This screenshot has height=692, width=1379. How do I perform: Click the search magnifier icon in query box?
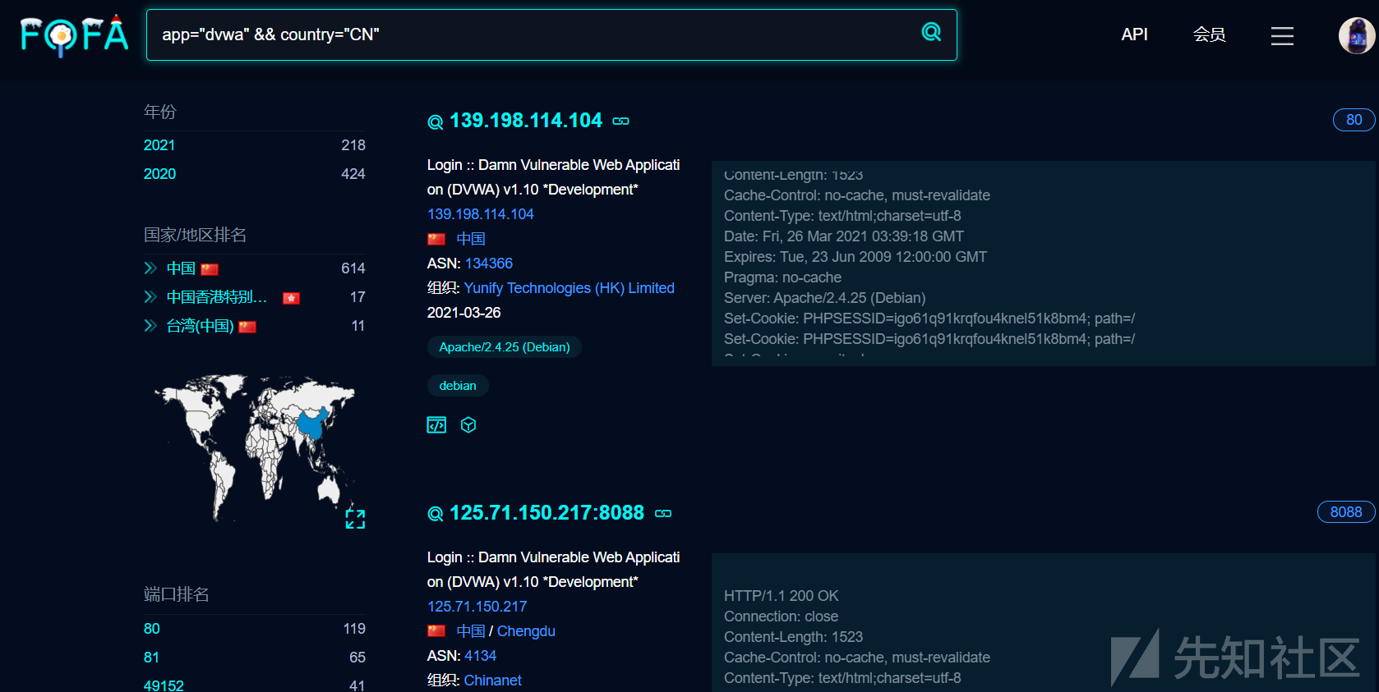[x=931, y=32]
